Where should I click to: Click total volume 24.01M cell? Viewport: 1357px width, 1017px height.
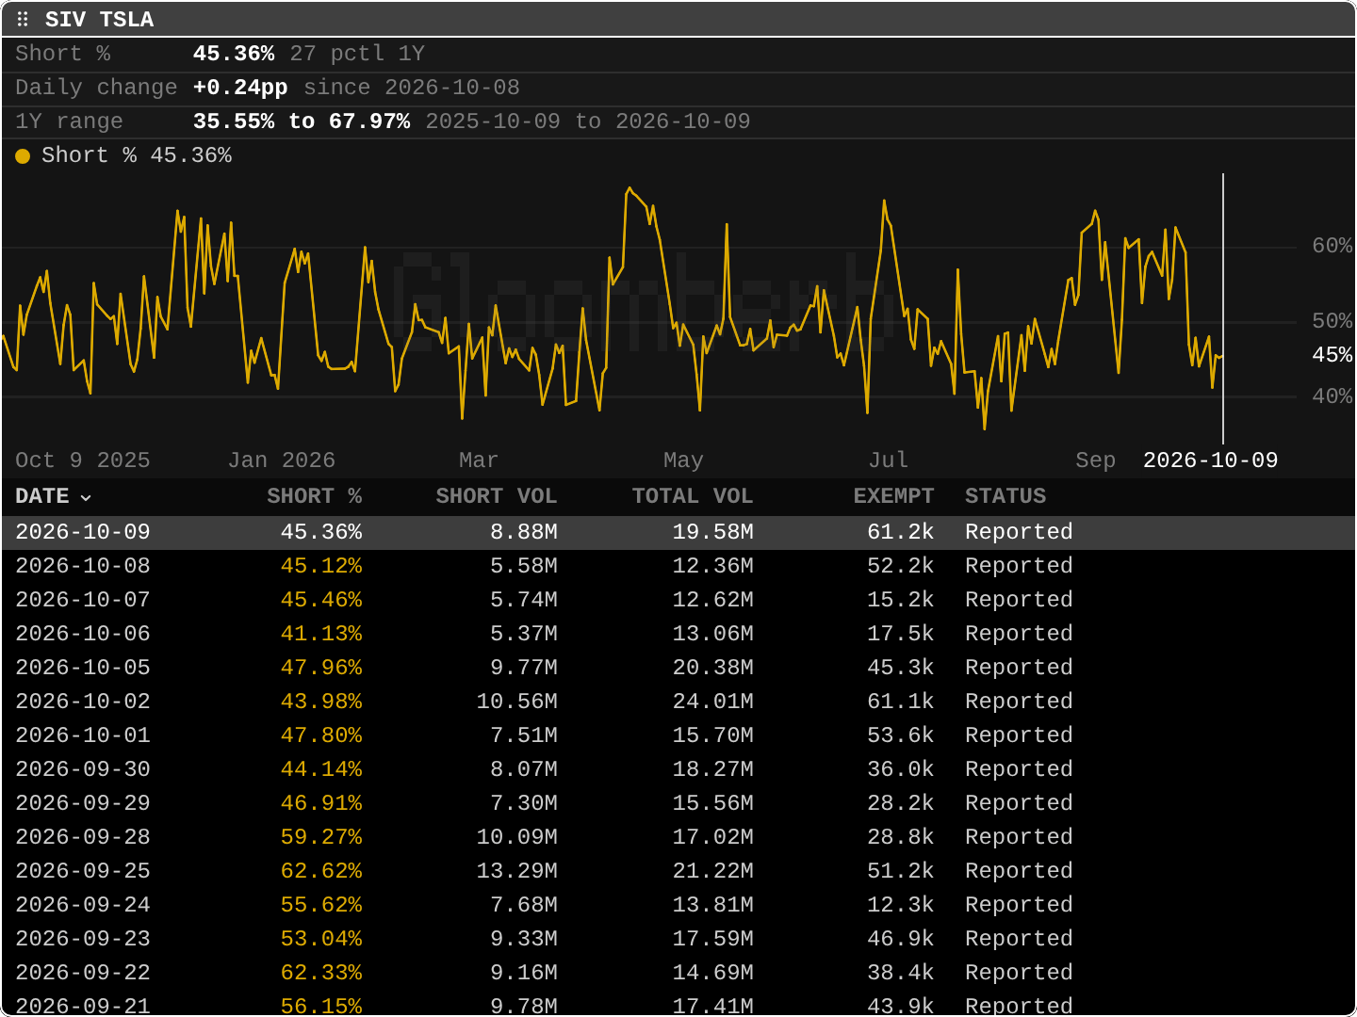[x=712, y=702]
